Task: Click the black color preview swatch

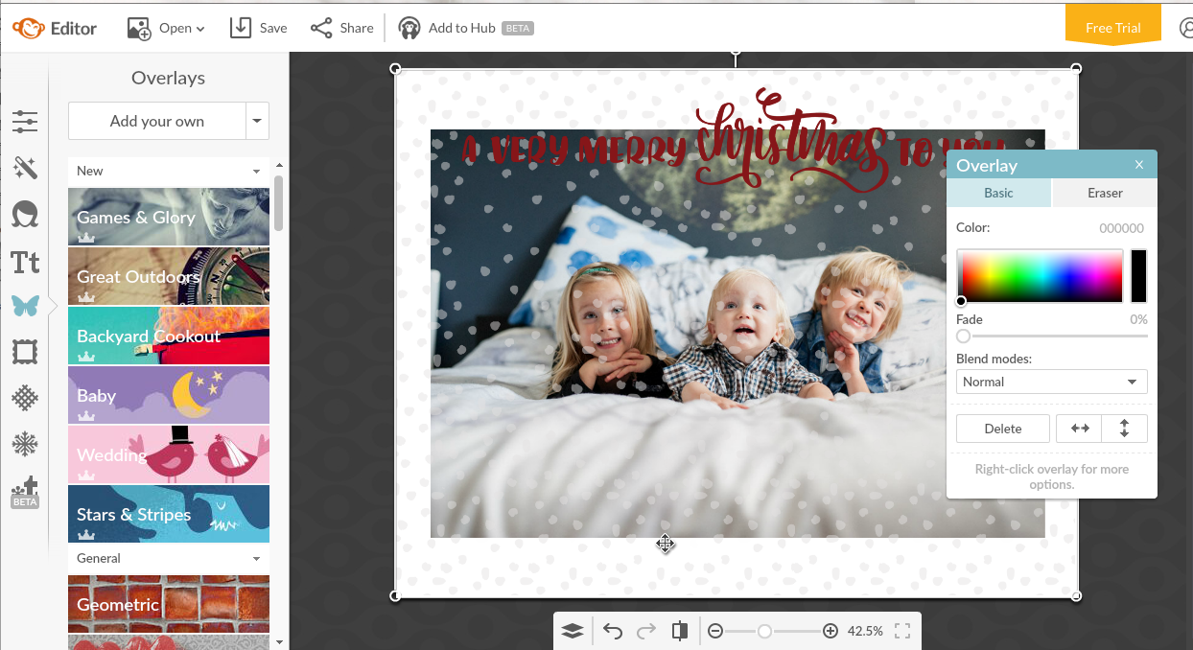Action: [1138, 276]
